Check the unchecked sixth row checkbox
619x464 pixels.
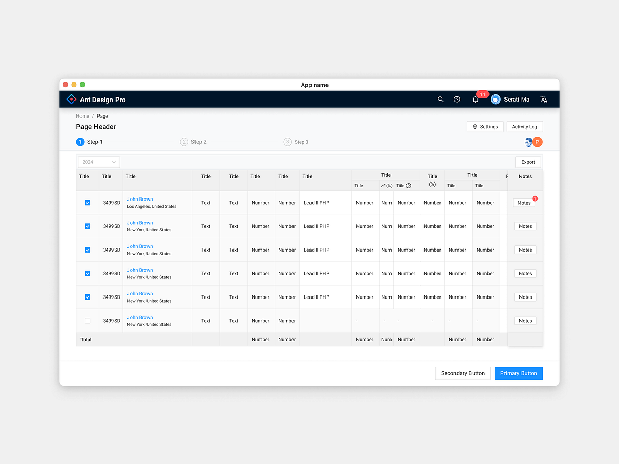point(87,321)
